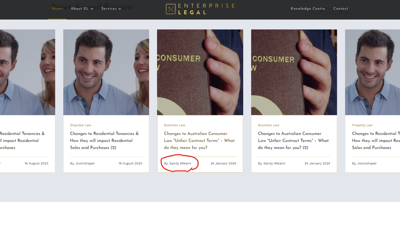400x227 pixels.
Task: Open the Residential Tenancies (2) article title
Action: [x=104, y=140]
